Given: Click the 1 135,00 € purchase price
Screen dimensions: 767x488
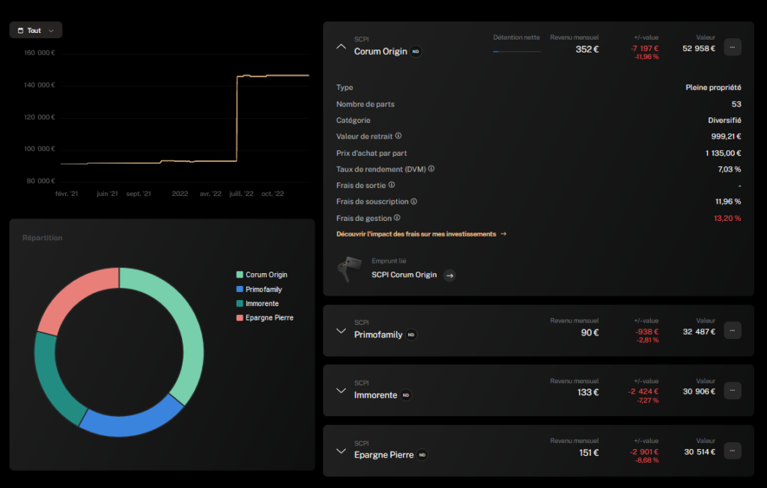Looking at the screenshot, I should pos(723,153).
